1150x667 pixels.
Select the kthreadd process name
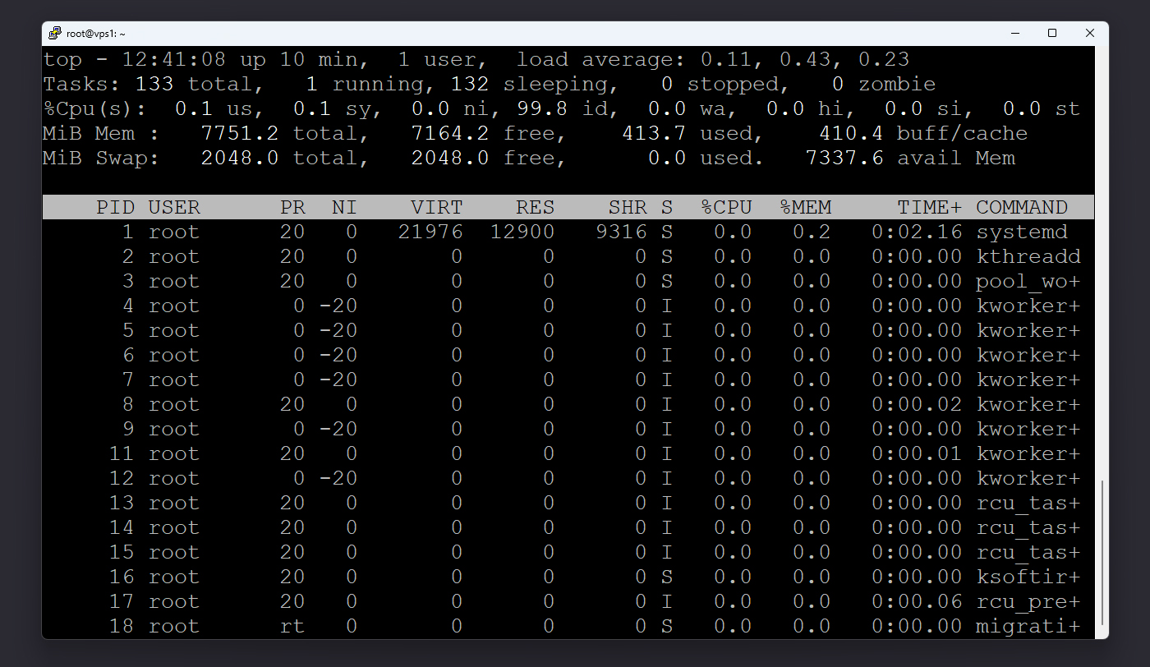click(x=1028, y=256)
